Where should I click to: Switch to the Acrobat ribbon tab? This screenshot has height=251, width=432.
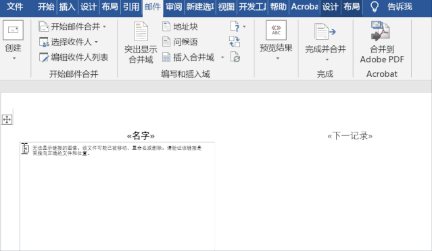pos(304,7)
